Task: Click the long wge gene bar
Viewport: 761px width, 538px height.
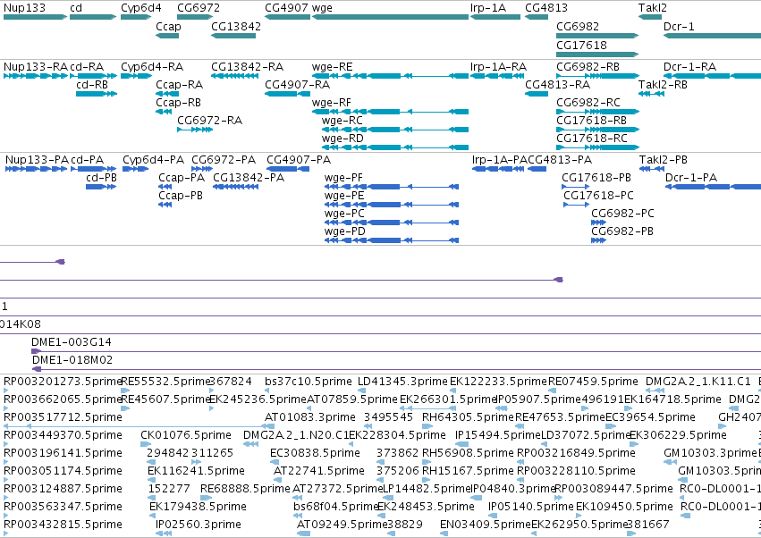Action: point(390,17)
